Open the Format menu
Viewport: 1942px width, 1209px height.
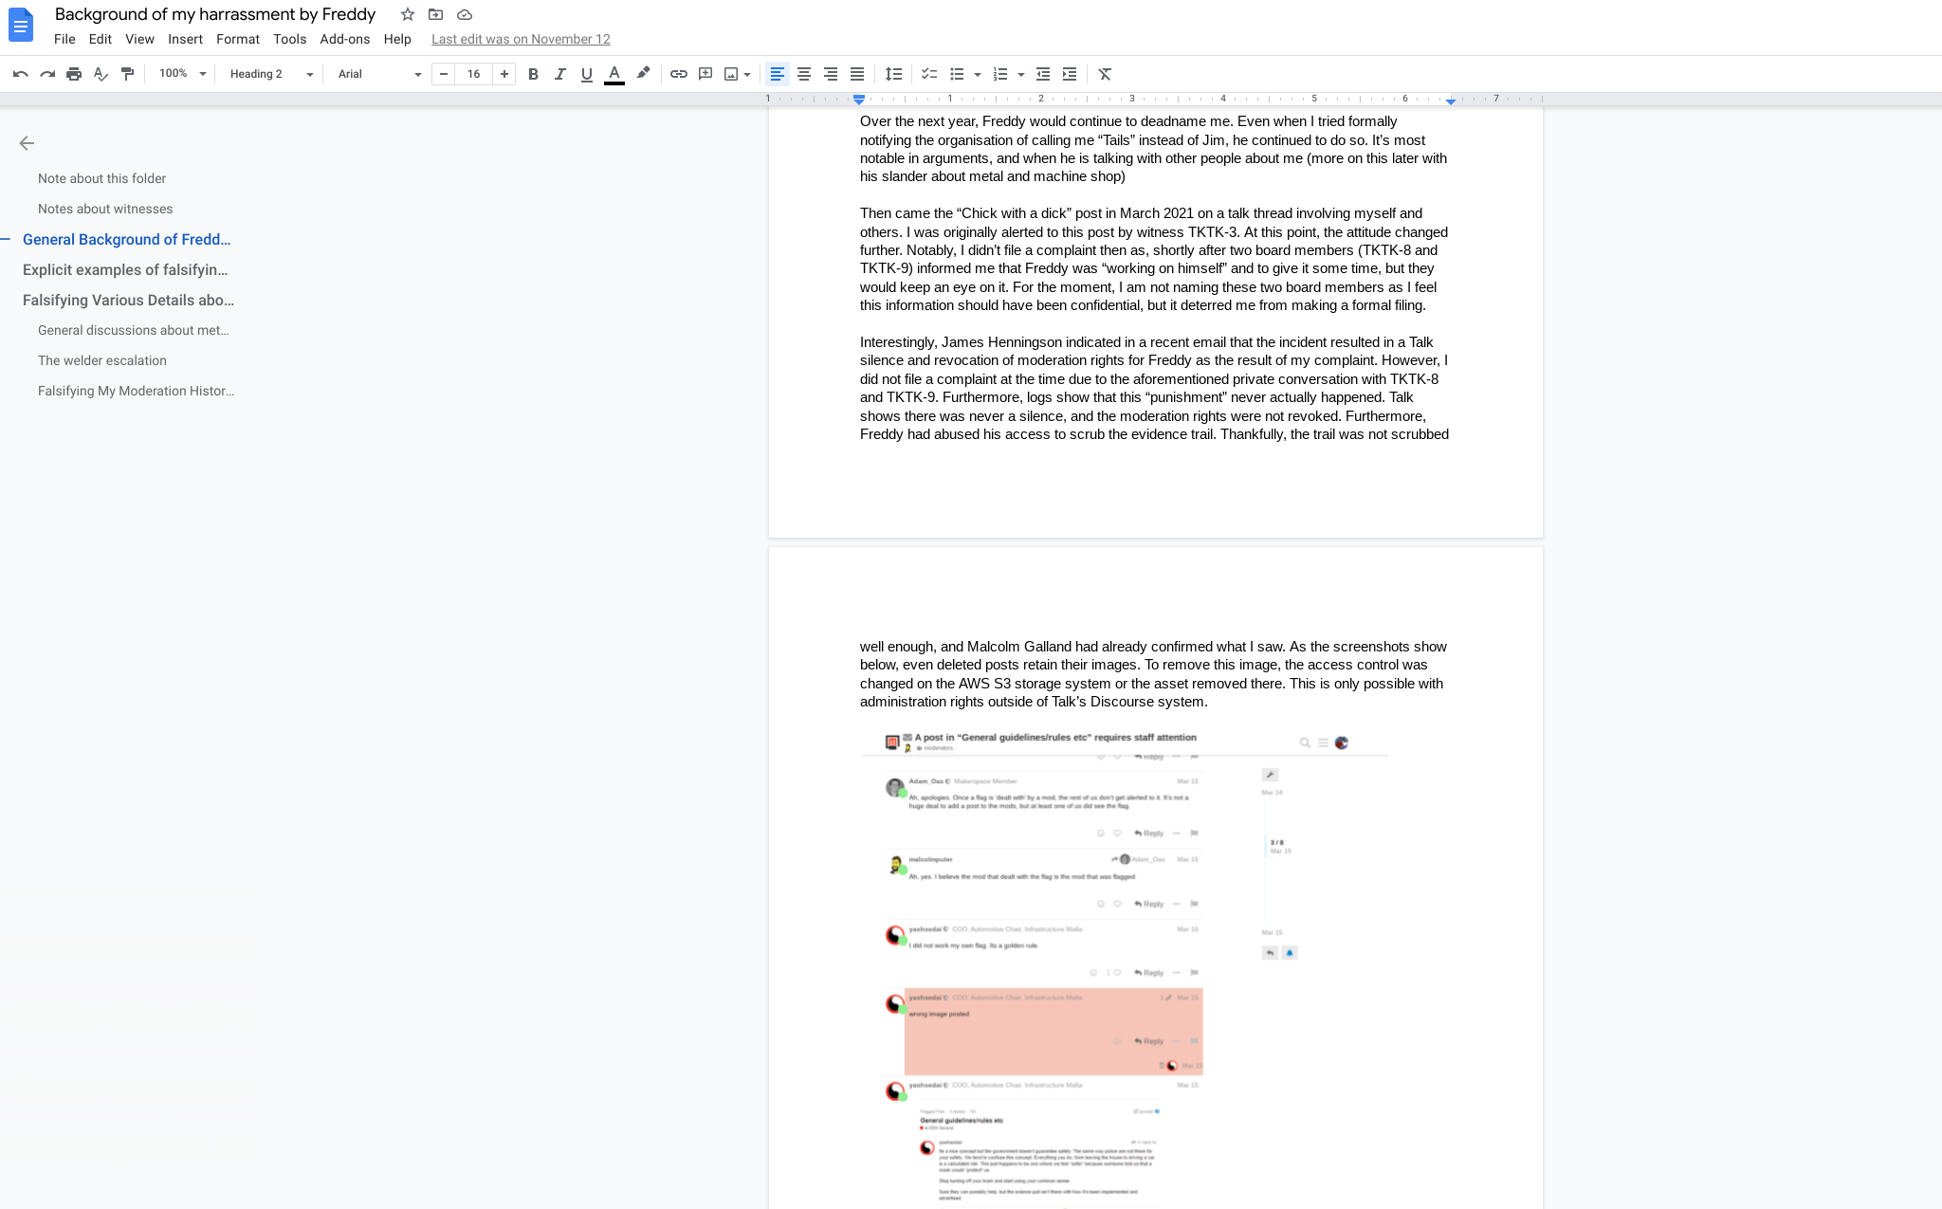237,39
